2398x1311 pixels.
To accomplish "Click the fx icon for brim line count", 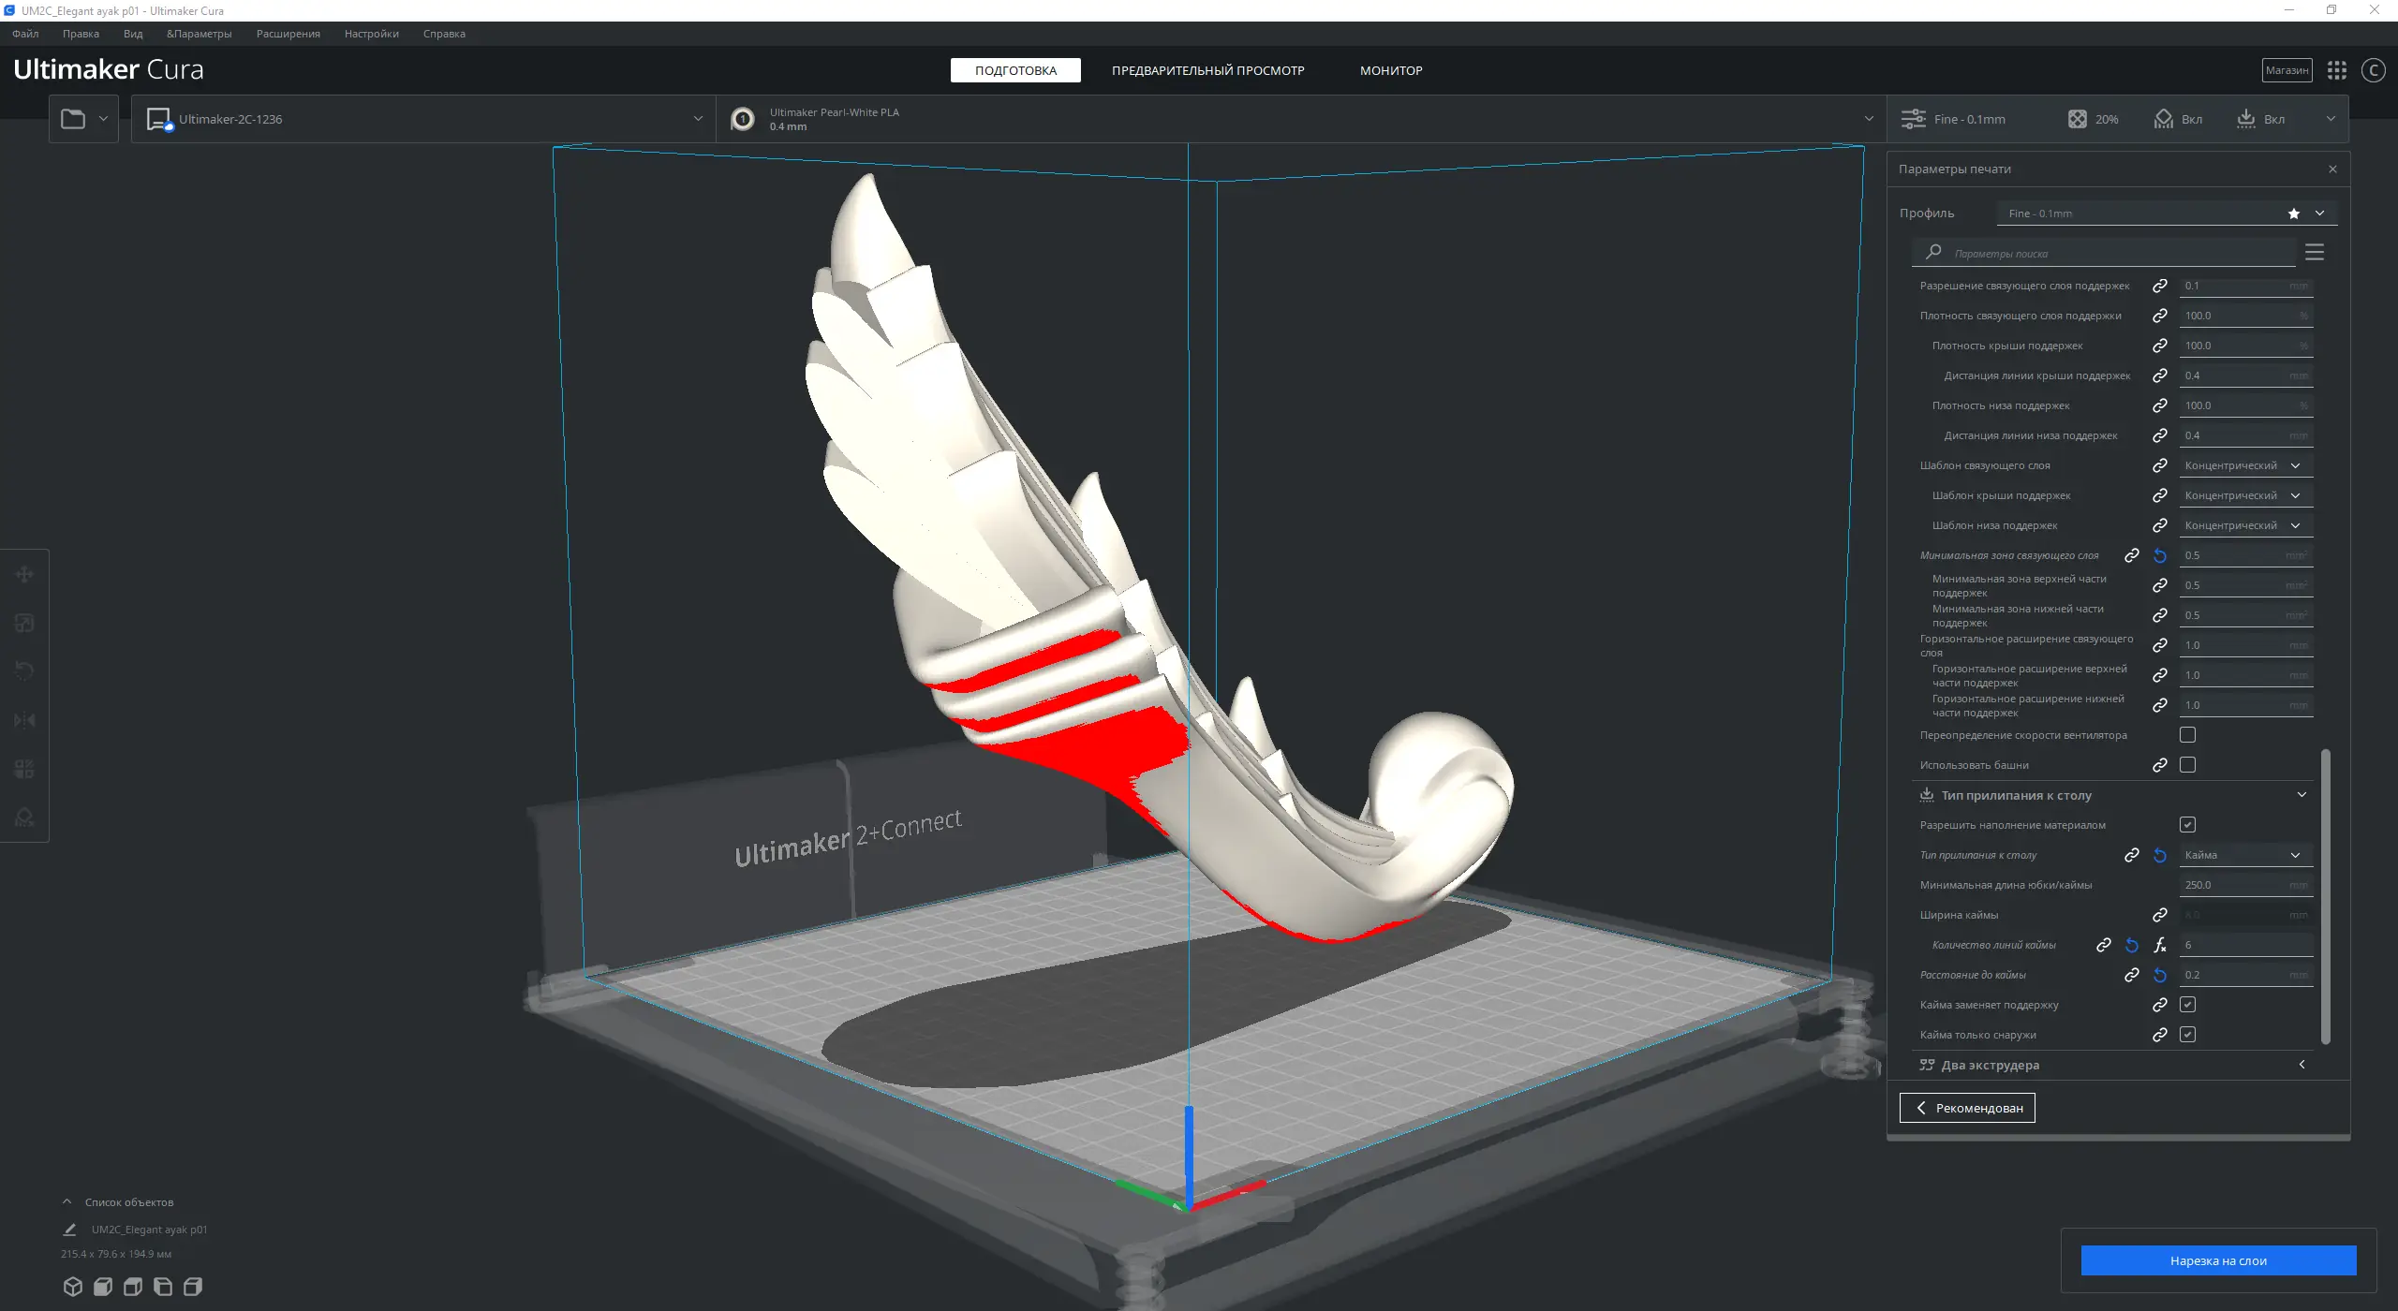I will (2160, 945).
